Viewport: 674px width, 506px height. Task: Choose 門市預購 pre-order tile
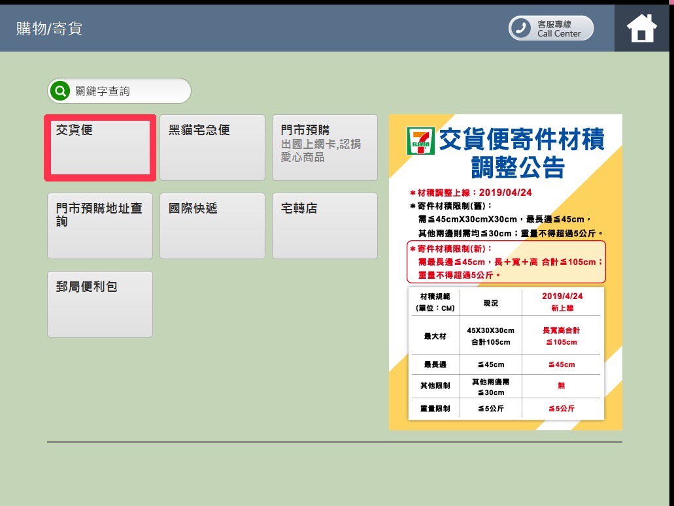point(325,148)
